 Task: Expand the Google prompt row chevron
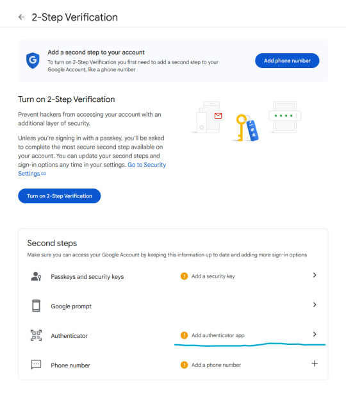tap(315, 305)
